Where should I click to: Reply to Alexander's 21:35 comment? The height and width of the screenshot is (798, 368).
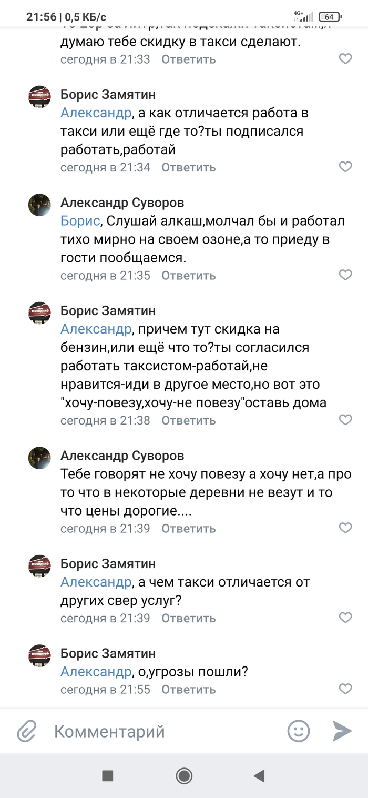click(x=188, y=276)
